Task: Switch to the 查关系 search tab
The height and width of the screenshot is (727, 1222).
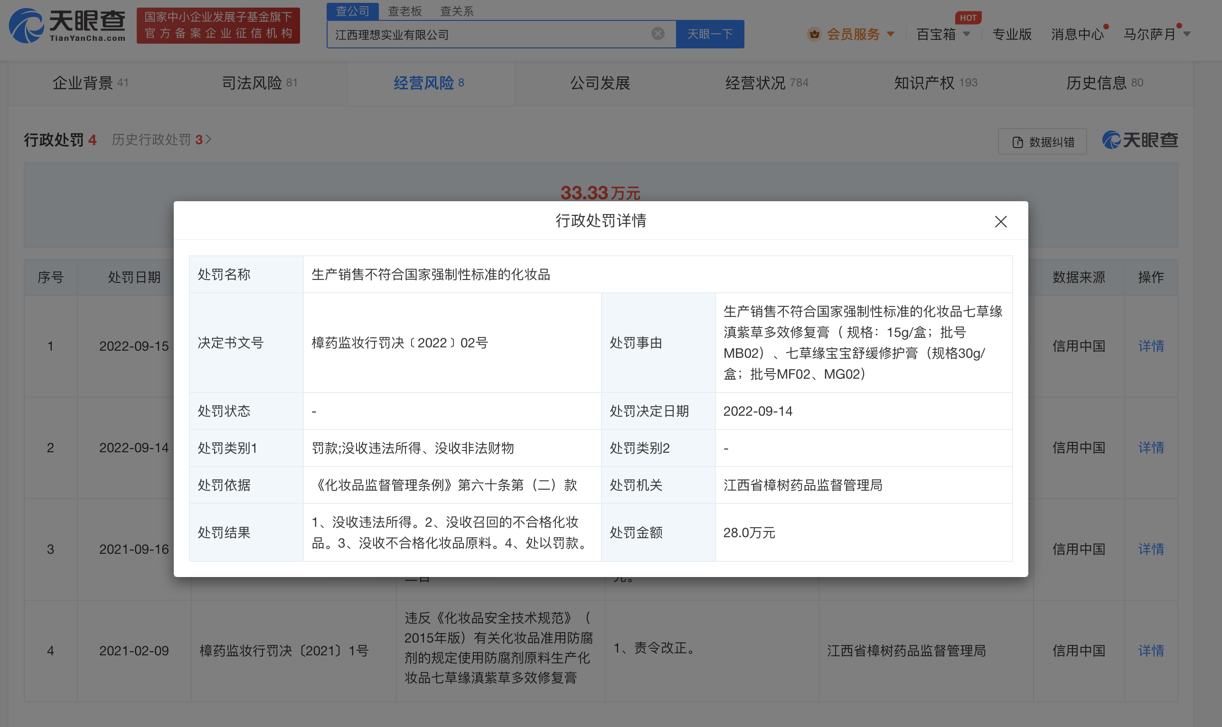Action: click(x=457, y=11)
